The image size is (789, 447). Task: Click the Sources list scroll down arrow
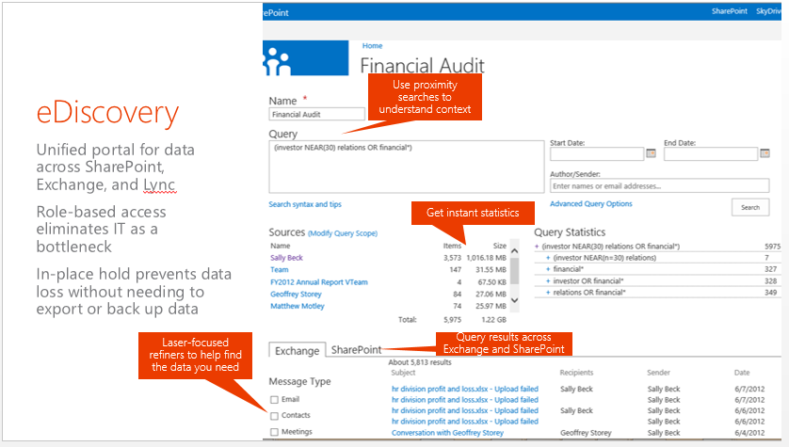pos(514,300)
